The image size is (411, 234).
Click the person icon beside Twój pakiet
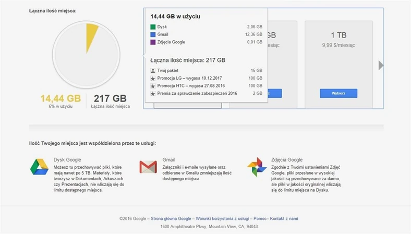click(153, 70)
